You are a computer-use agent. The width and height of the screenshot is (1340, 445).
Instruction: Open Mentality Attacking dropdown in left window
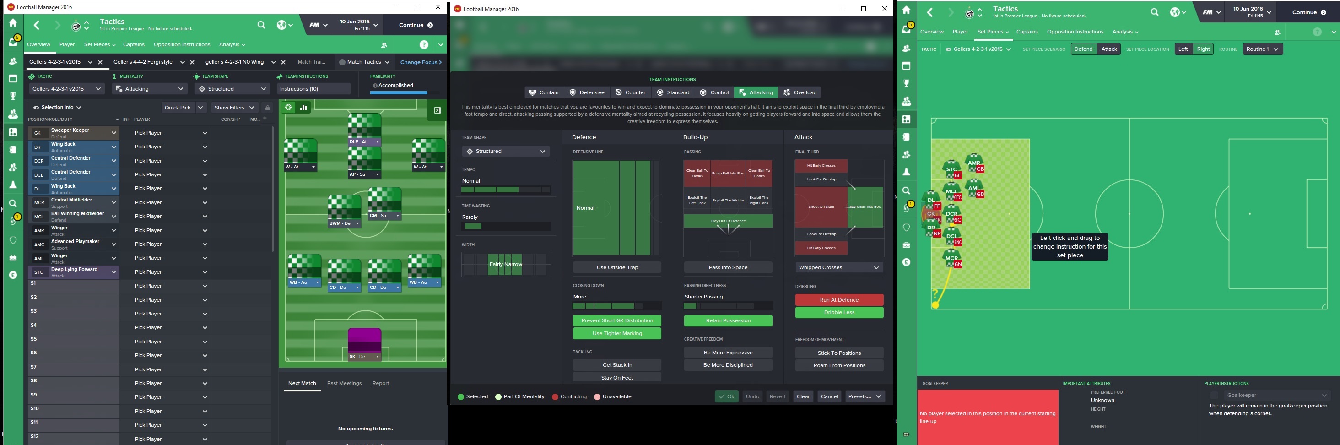click(x=150, y=89)
